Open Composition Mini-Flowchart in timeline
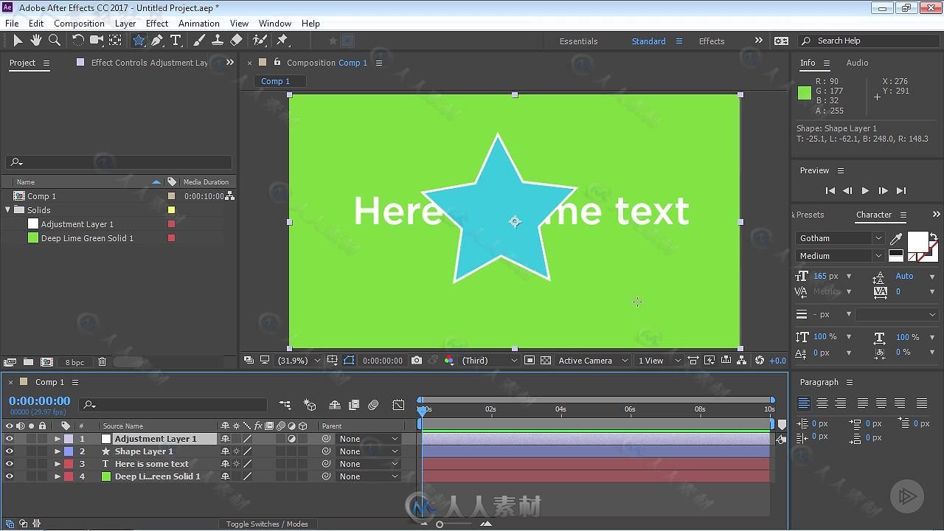This screenshot has height=531, width=944. coord(285,405)
